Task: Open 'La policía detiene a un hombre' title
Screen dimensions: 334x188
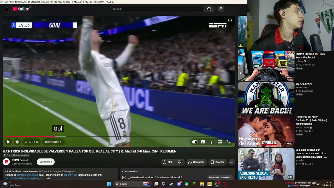Action: (x=311, y=154)
